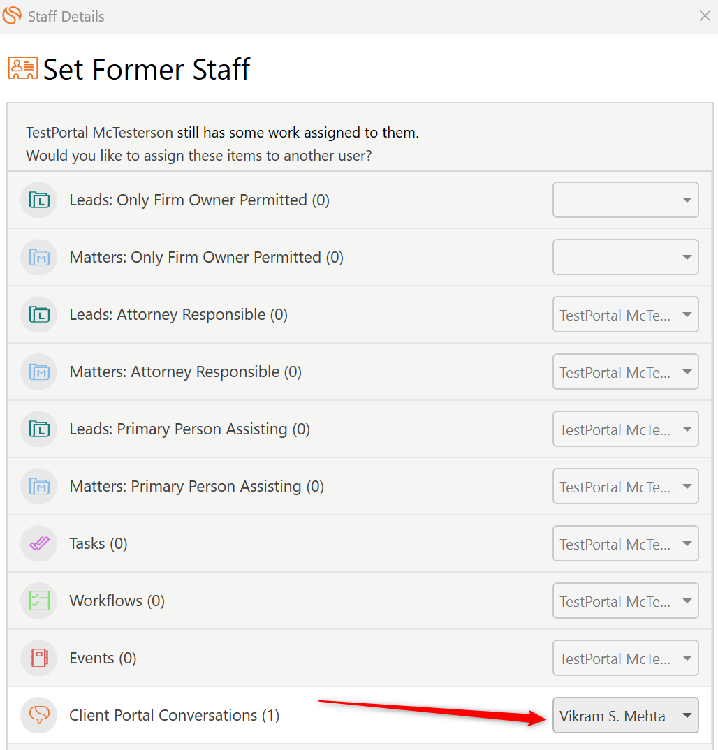The height and width of the screenshot is (750, 718).
Task: Click the Matters Only Firm Owner Permitted icon
Action: [39, 258]
